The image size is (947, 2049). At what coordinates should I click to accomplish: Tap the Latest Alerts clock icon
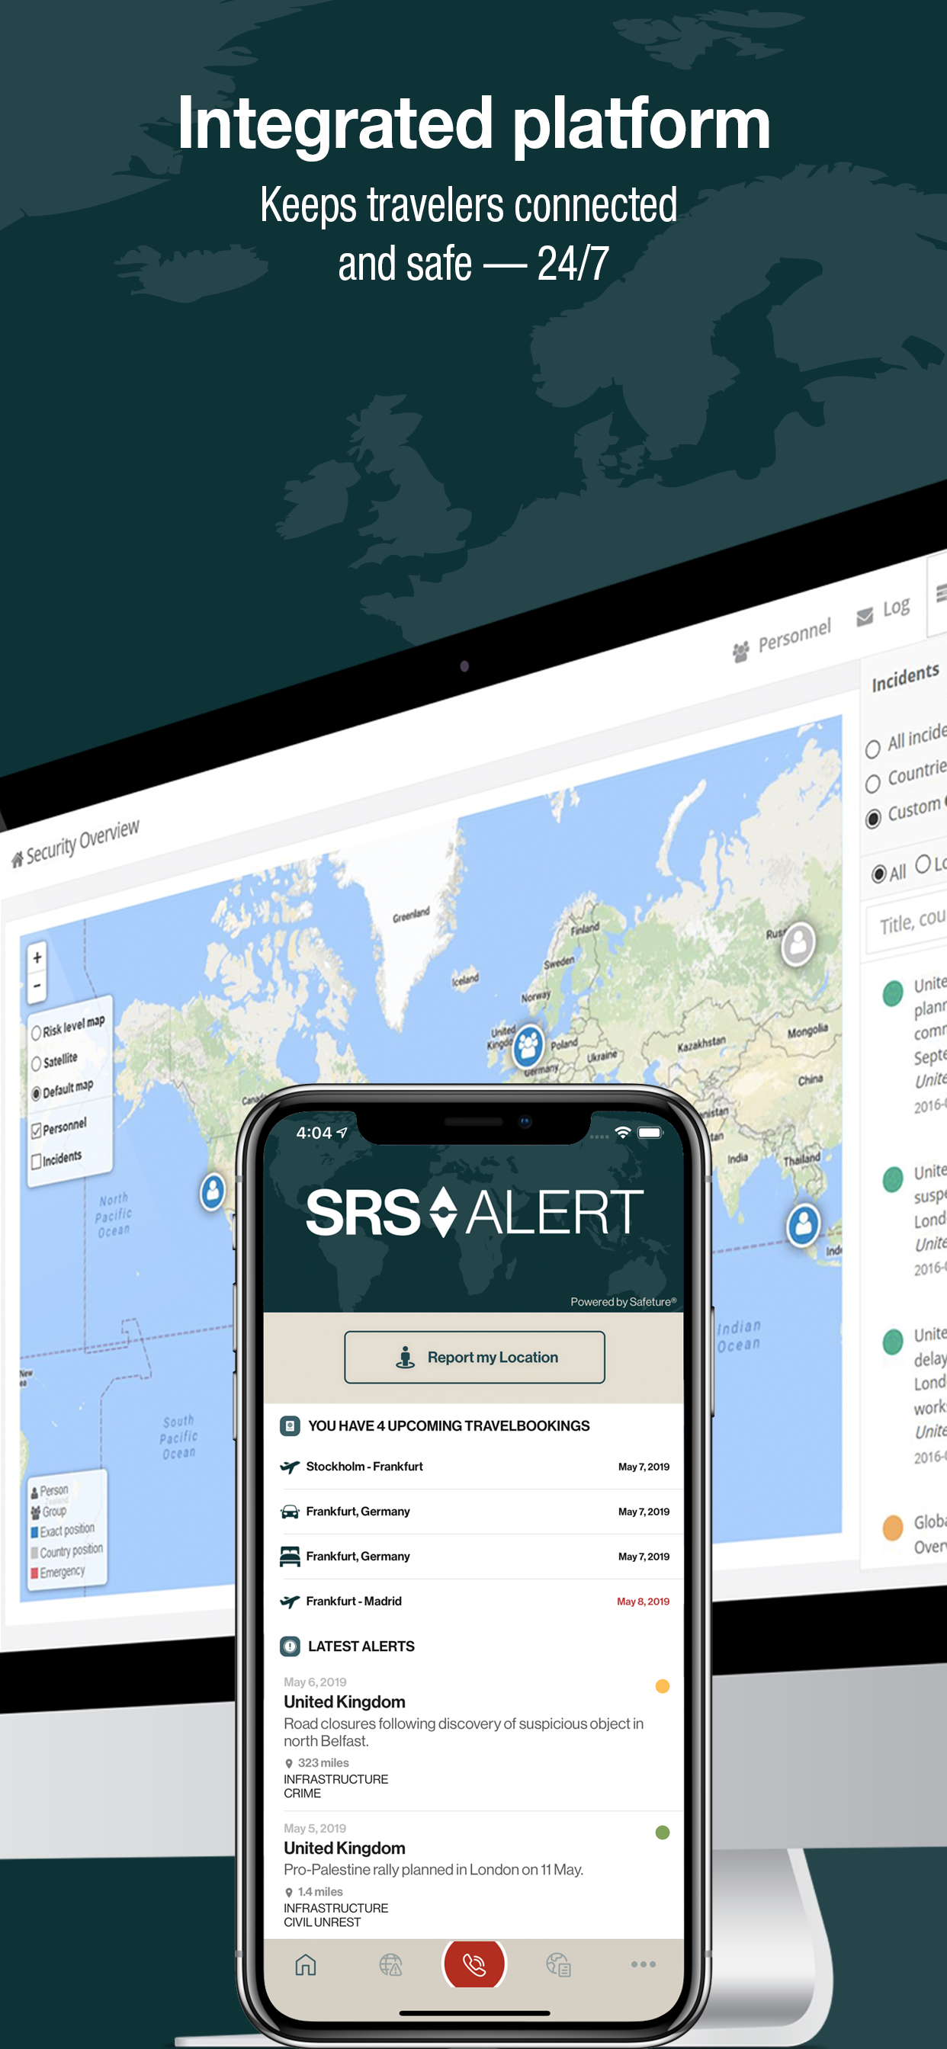pyautogui.click(x=290, y=1646)
